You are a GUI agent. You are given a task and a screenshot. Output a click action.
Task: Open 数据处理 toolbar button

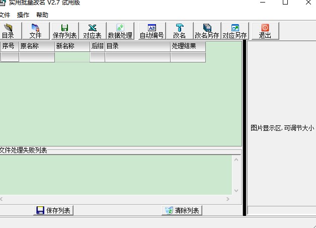pyautogui.click(x=120, y=31)
